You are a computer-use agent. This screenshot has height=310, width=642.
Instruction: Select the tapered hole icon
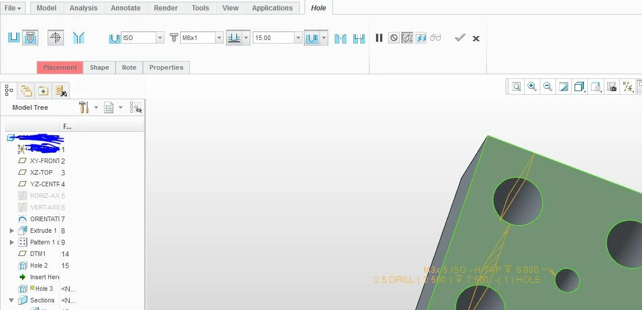point(78,38)
